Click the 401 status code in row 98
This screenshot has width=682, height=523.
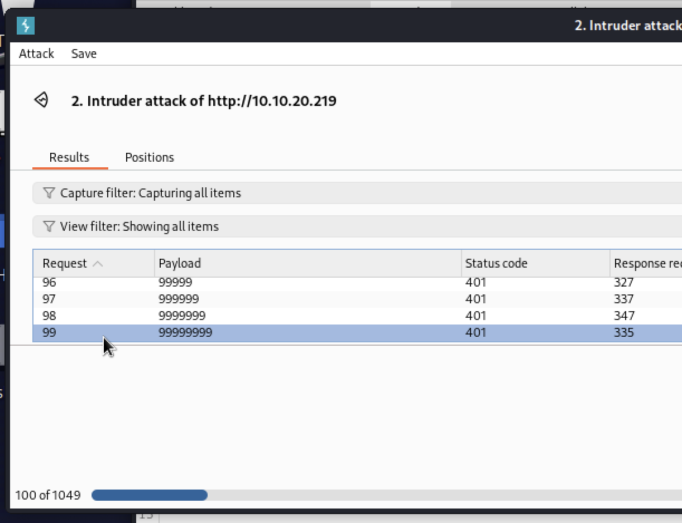click(x=476, y=316)
